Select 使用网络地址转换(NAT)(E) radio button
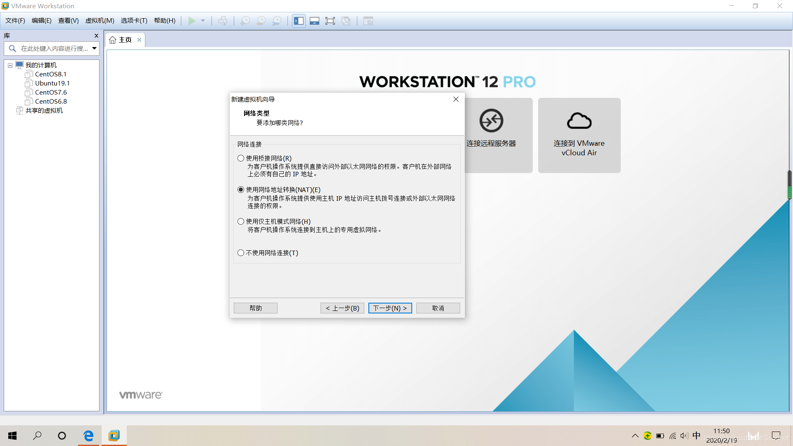The width and height of the screenshot is (793, 446). pos(241,190)
